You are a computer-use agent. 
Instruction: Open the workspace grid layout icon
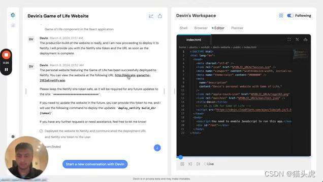[281, 16]
